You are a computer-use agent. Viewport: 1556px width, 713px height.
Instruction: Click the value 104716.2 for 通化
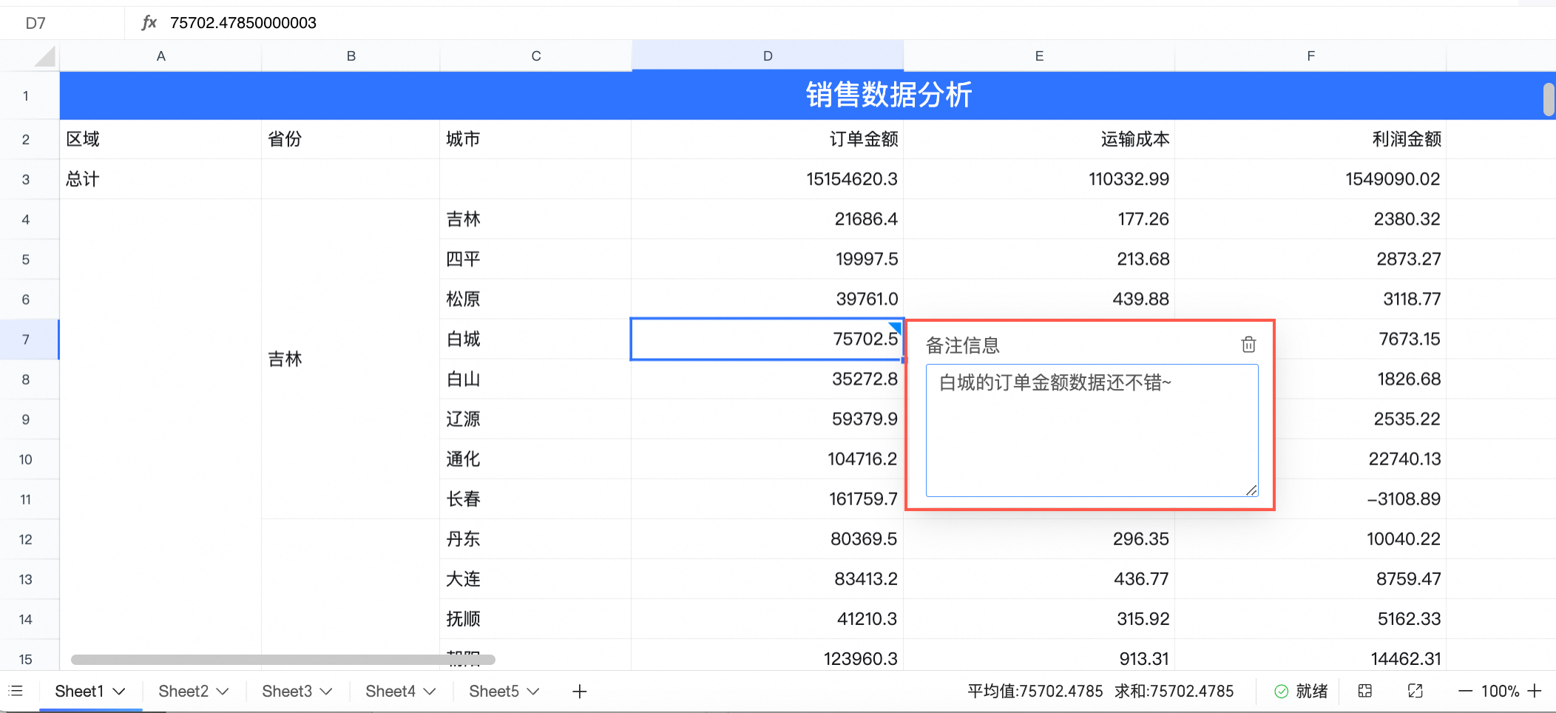tap(768, 459)
